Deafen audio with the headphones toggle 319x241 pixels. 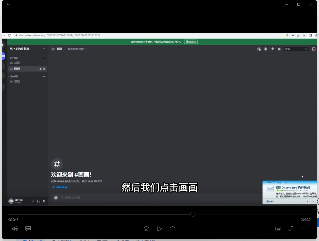coord(39,201)
